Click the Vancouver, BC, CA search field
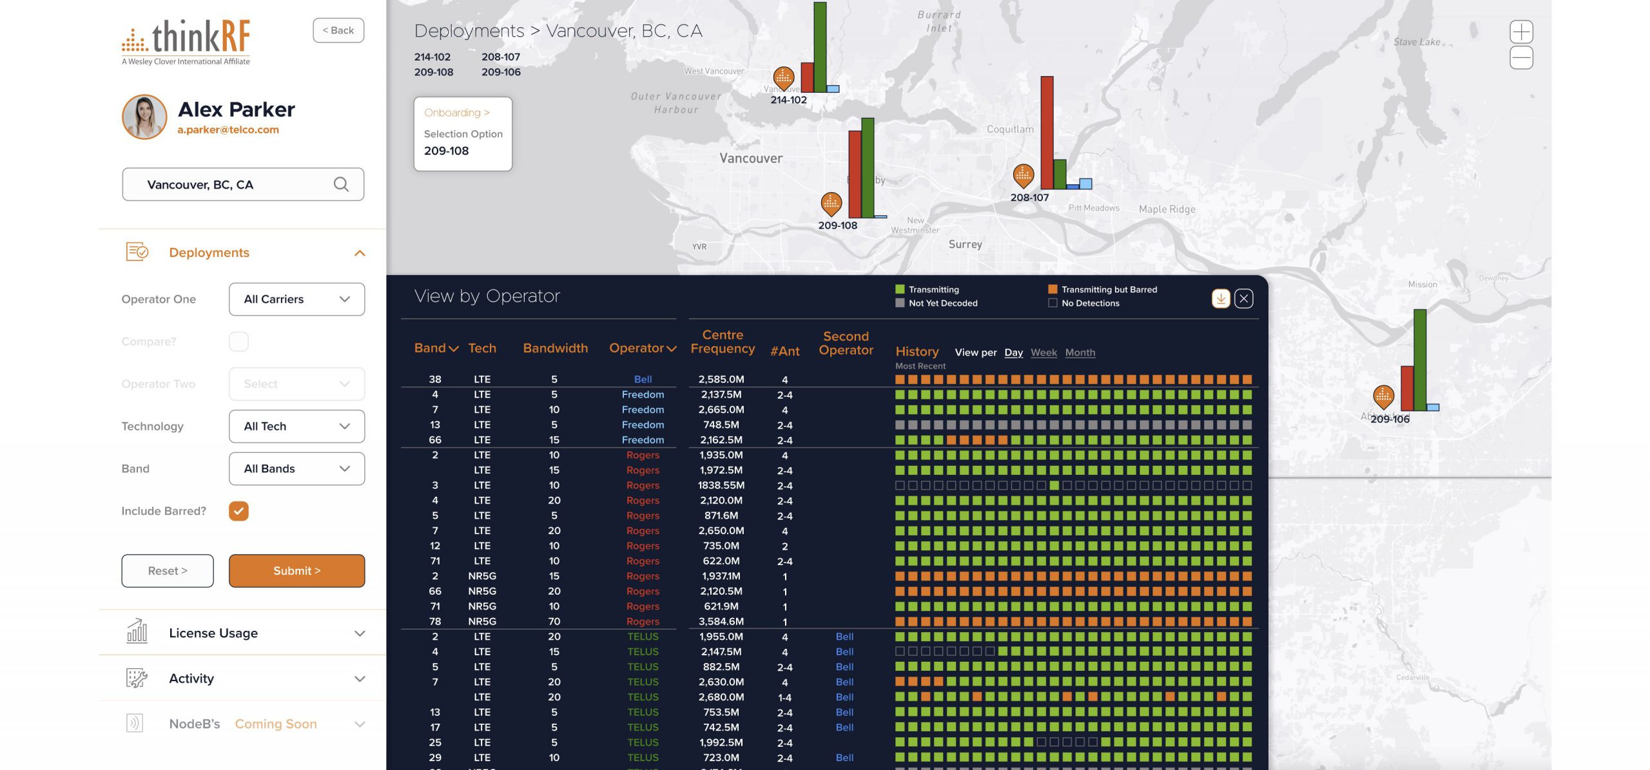This screenshot has width=1650, height=770. 243,184
